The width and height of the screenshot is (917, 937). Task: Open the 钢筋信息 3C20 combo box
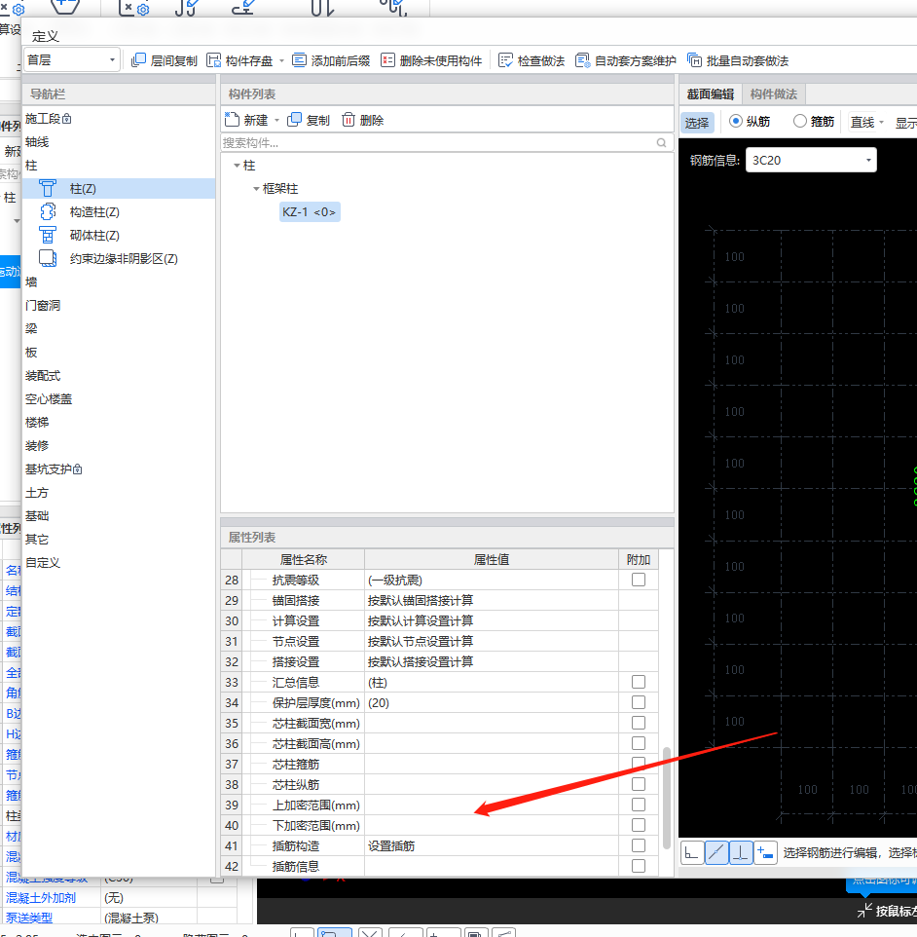coord(811,160)
